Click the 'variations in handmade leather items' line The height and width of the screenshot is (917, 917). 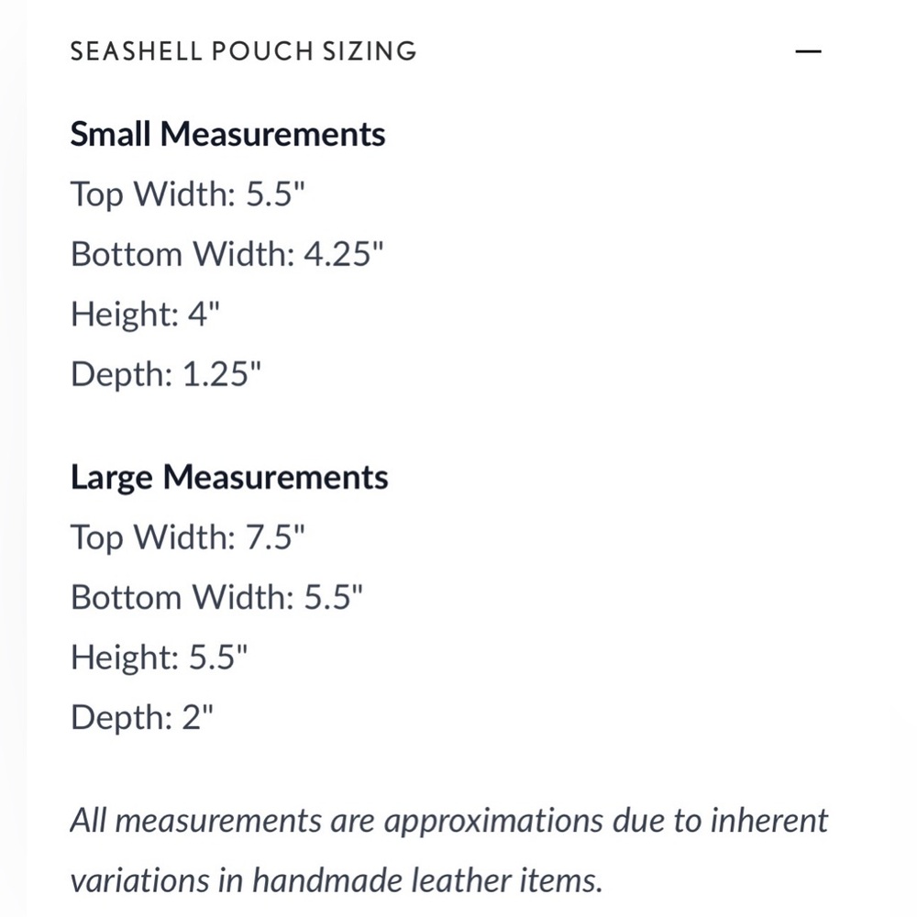coord(337,880)
